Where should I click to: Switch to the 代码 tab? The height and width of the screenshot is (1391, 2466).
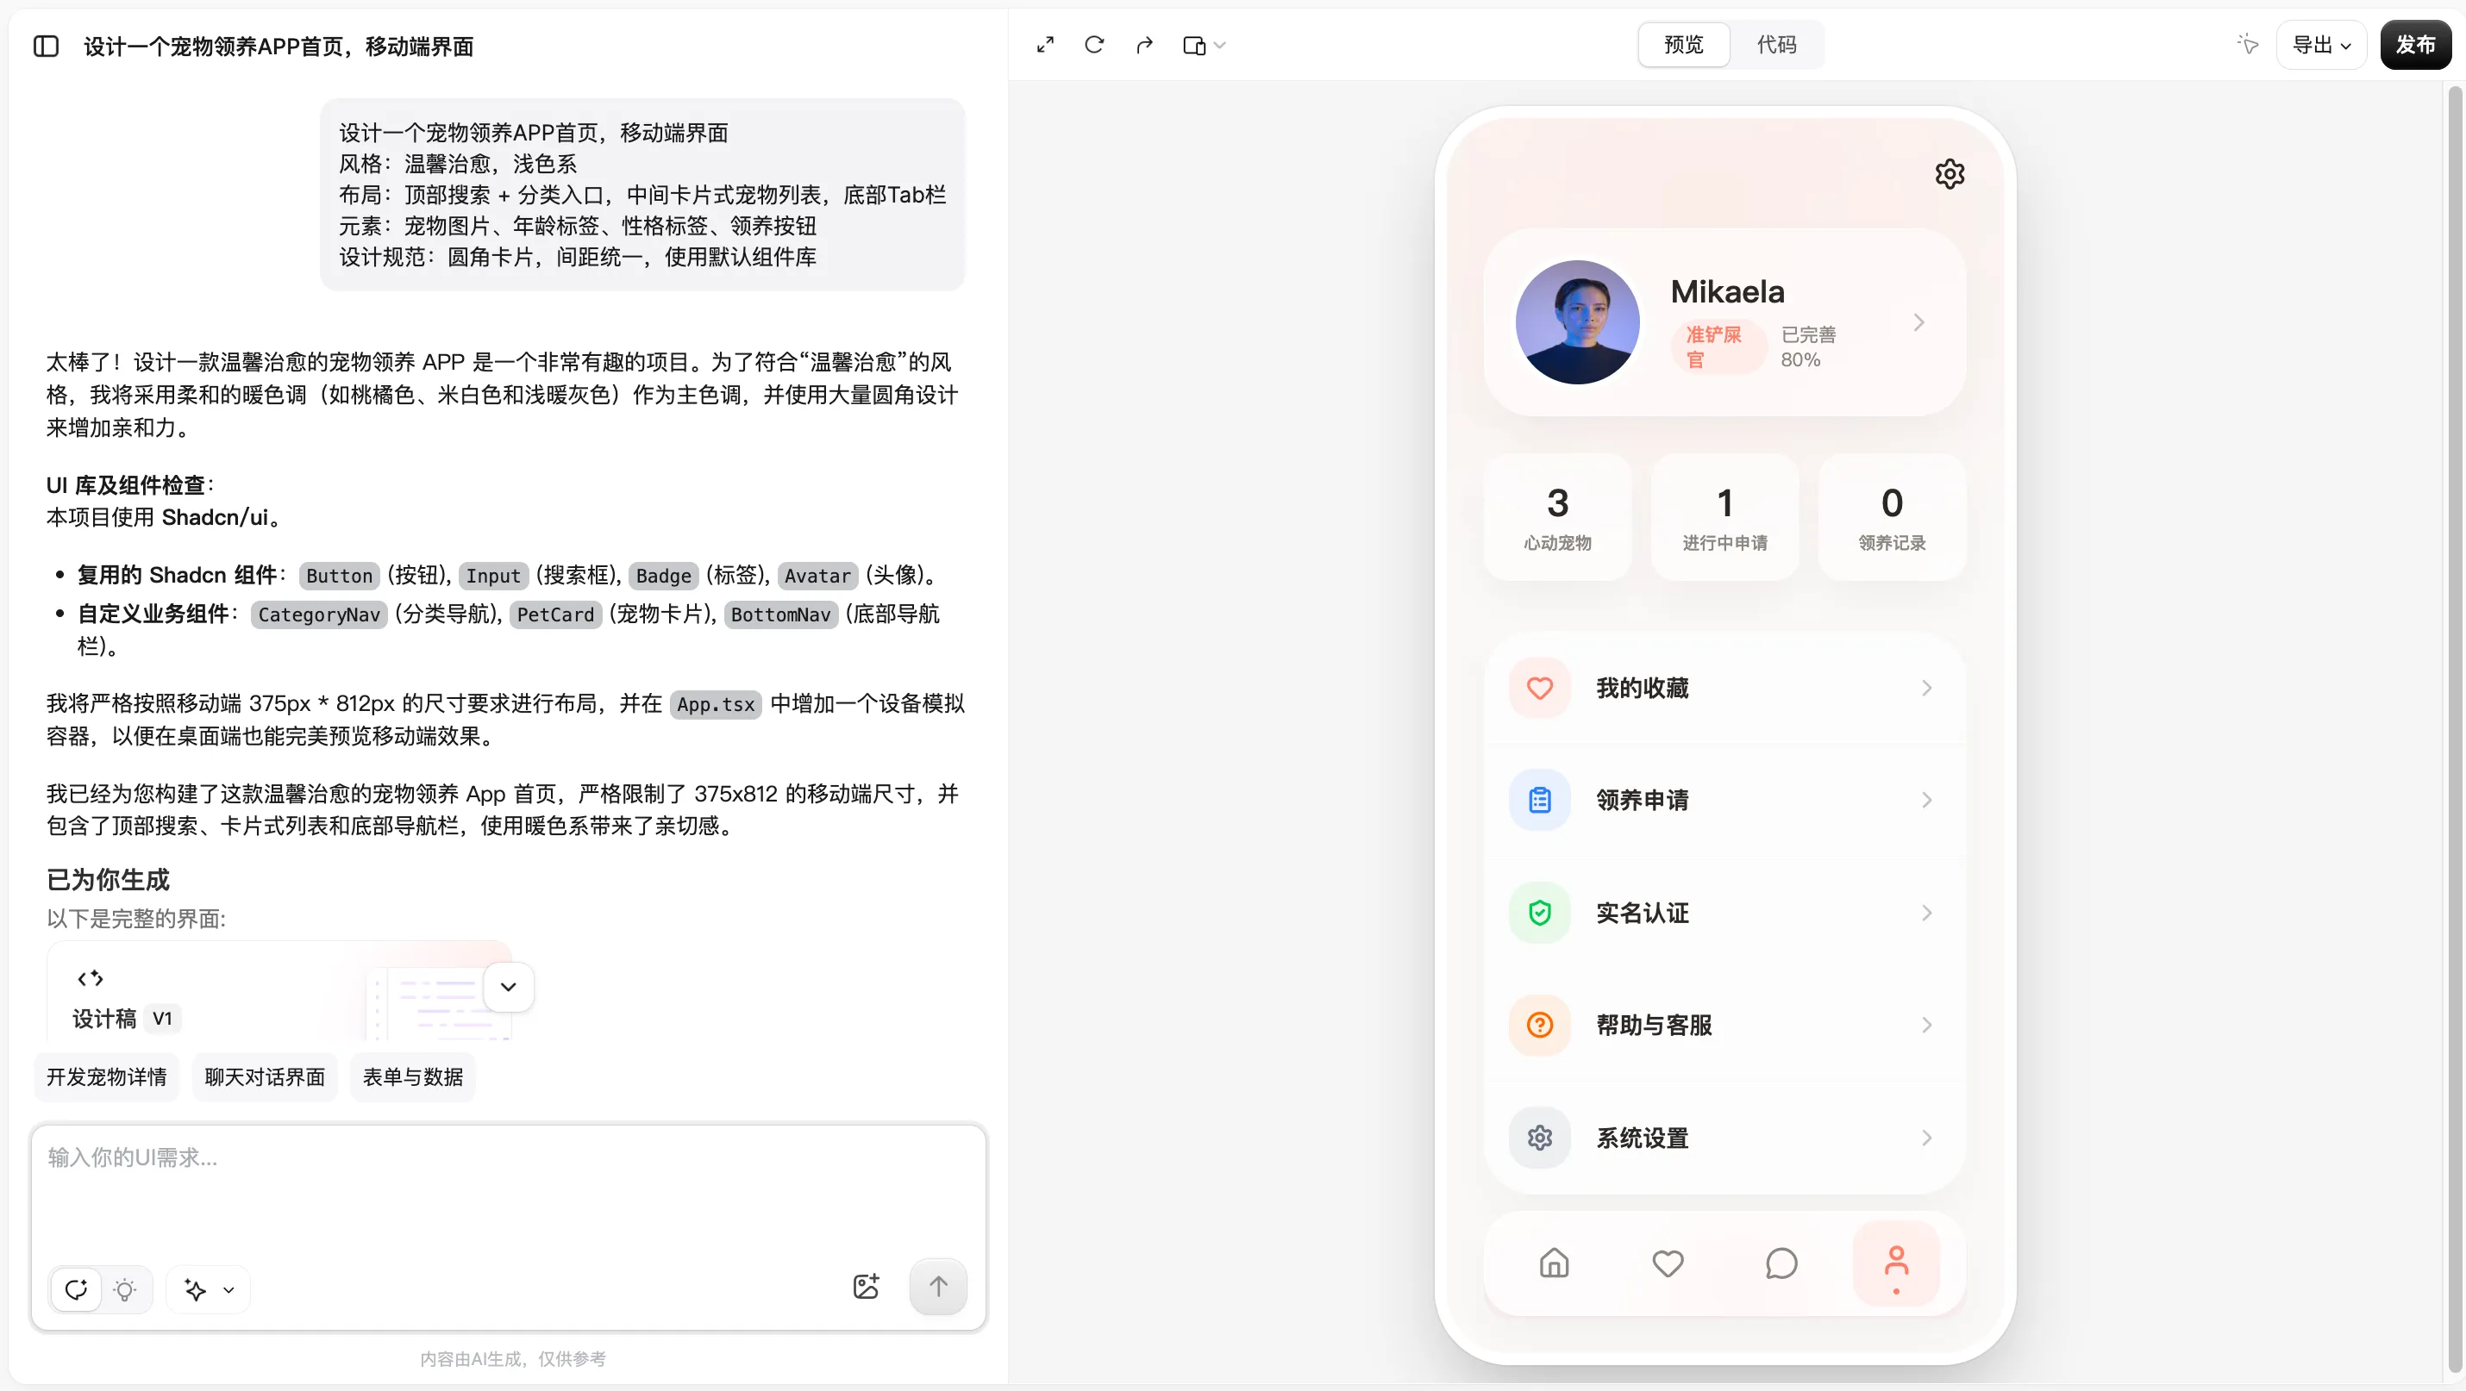tap(1778, 44)
